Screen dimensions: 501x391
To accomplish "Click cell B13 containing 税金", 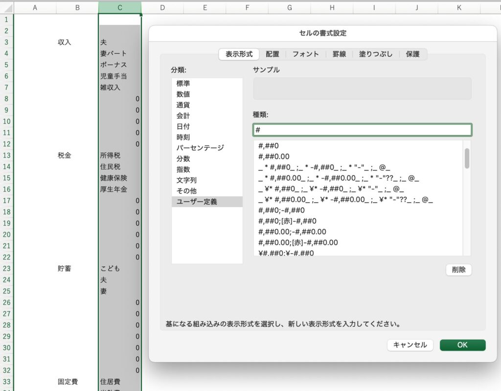I will (x=65, y=155).
